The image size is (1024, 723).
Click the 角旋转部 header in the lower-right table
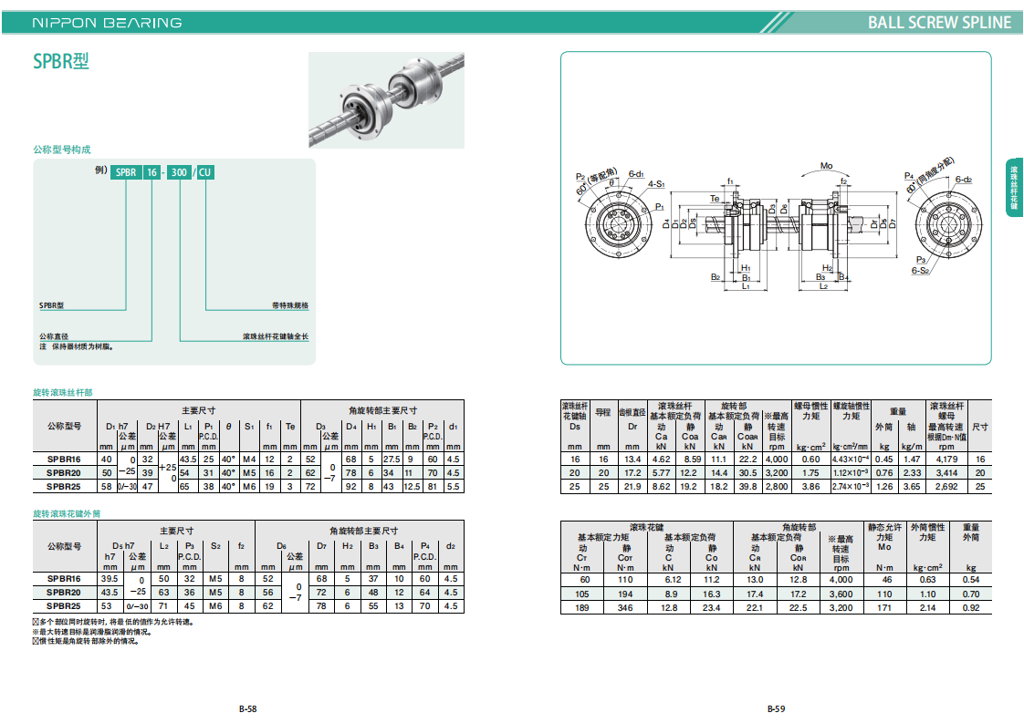[x=799, y=527]
